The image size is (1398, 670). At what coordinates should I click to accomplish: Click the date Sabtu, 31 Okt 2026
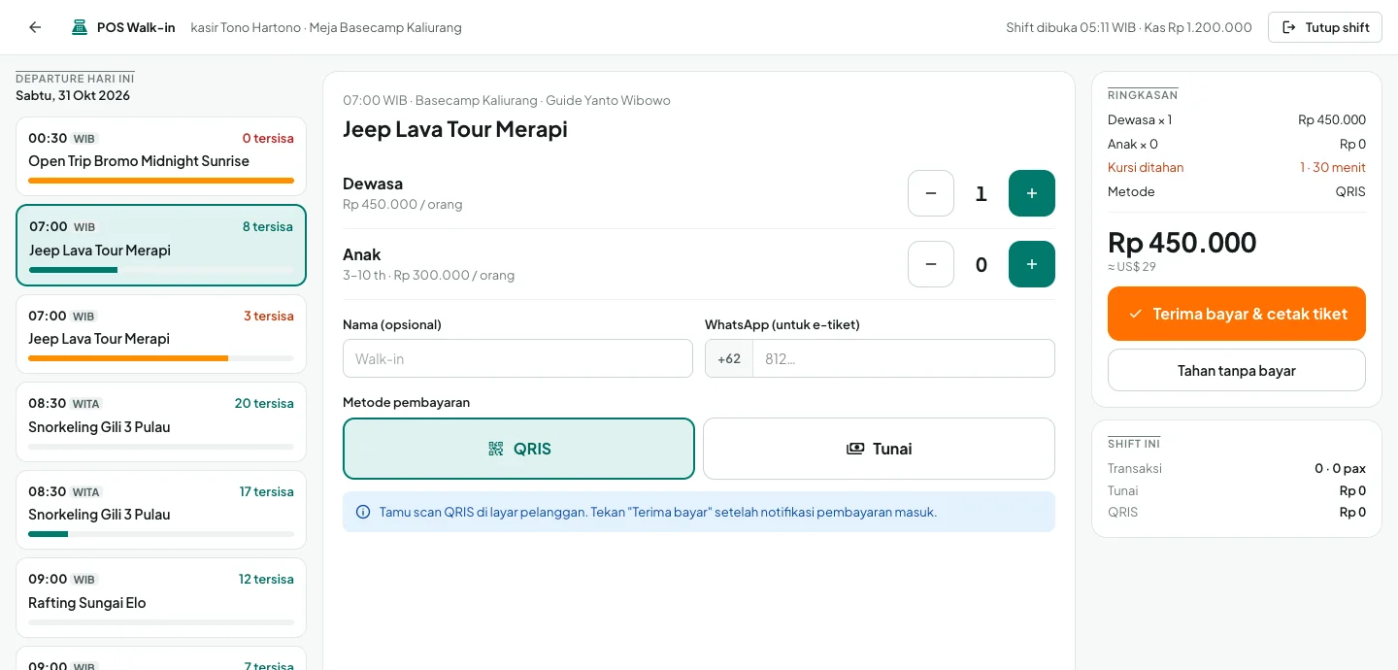[73, 95]
